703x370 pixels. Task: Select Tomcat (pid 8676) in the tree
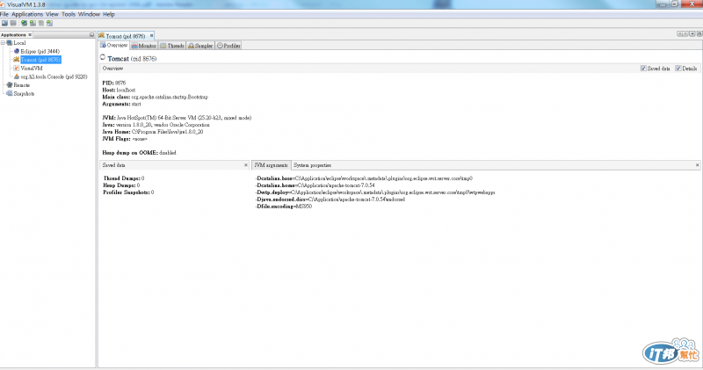40,60
